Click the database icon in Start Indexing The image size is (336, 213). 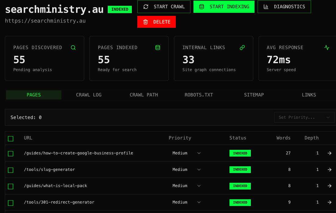pyautogui.click(x=202, y=7)
